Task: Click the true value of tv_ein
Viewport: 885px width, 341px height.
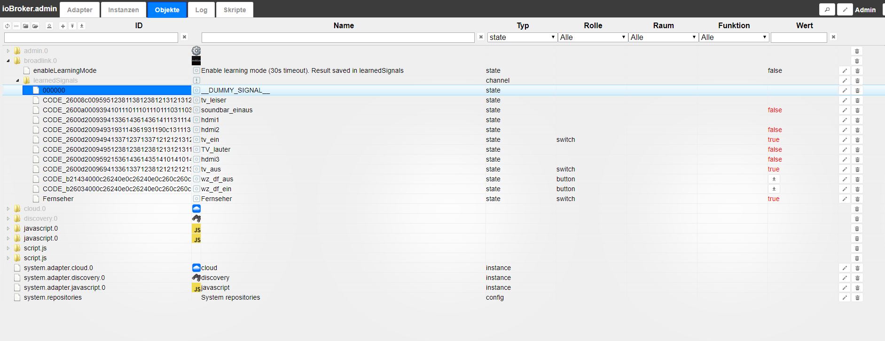Action: coord(774,139)
